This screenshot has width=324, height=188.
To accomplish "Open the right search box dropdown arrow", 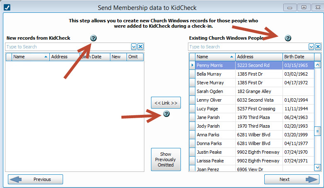I will (x=312, y=47).
